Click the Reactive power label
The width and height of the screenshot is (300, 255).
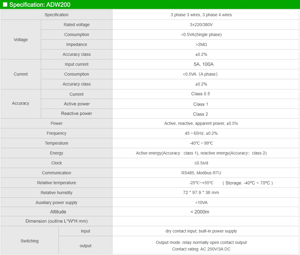pyautogui.click(x=76, y=113)
